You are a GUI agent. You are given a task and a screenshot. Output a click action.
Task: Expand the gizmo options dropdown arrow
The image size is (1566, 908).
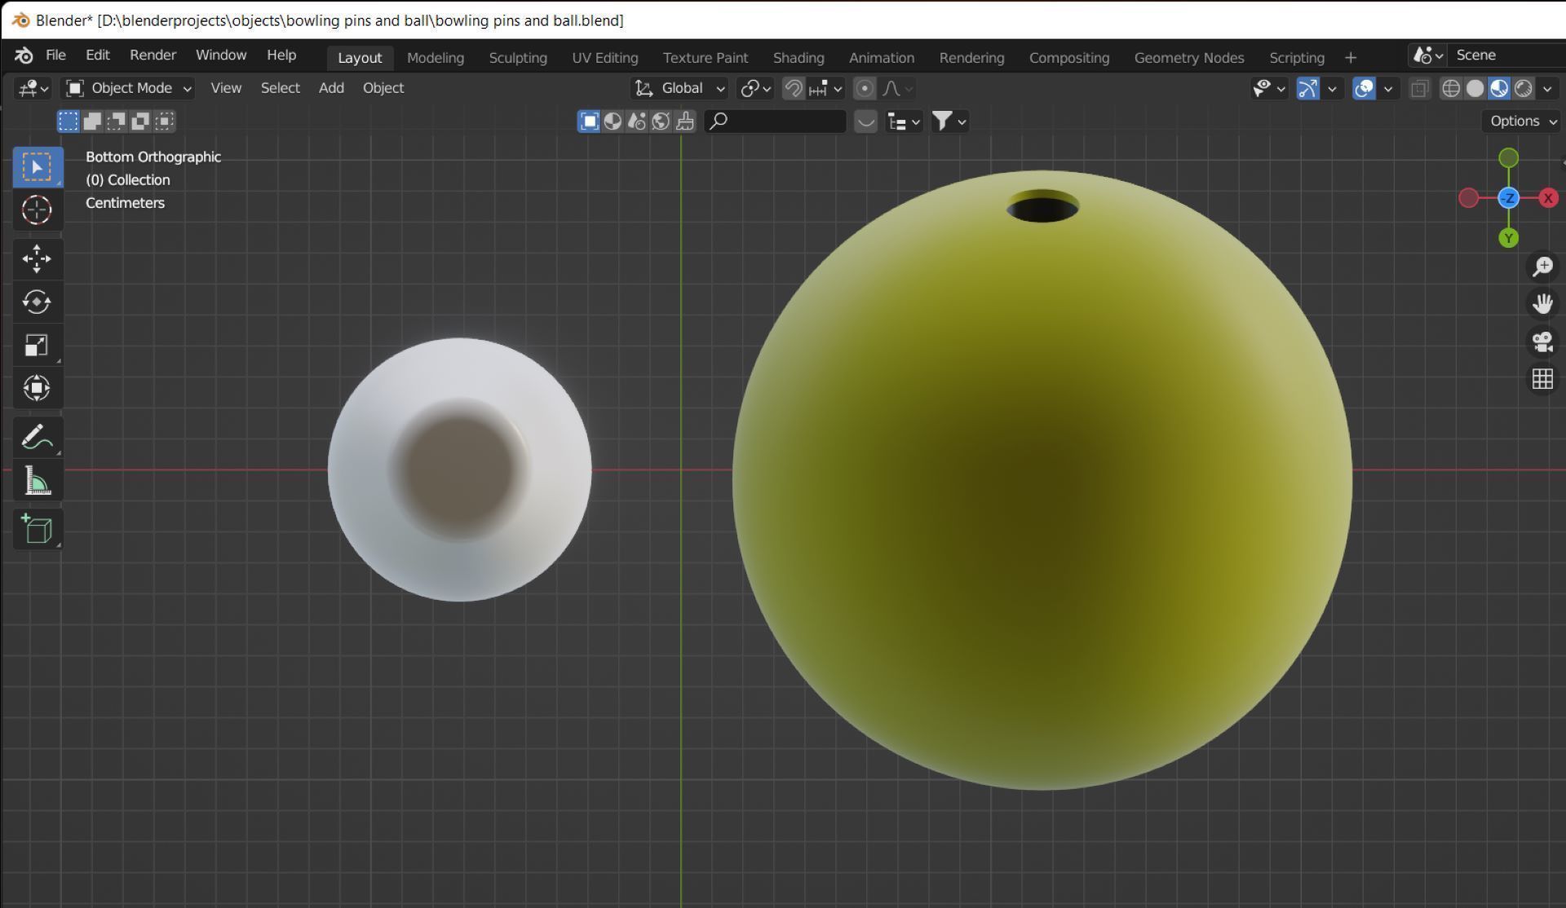[x=1332, y=88]
